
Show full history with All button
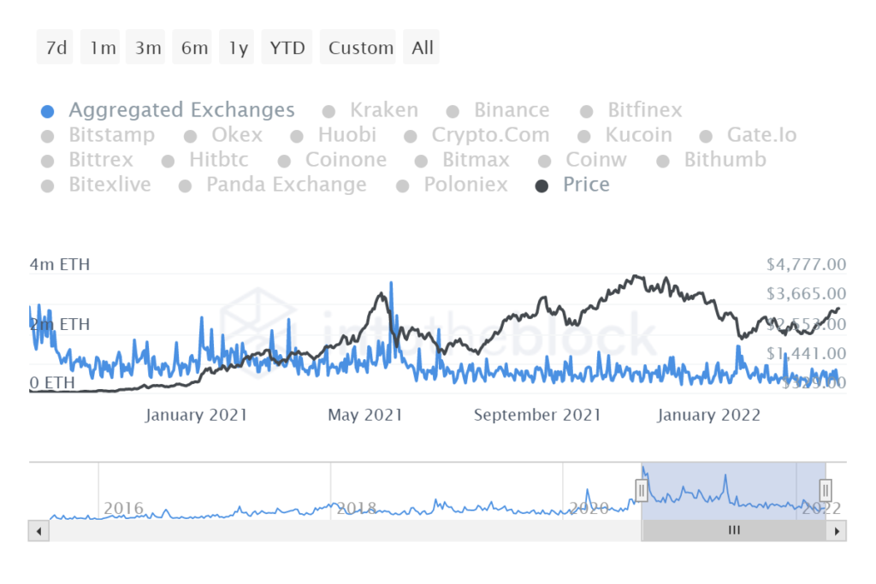[x=421, y=48]
